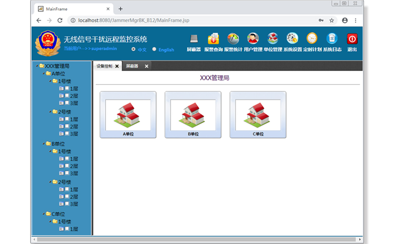Click the browser back arrow
This screenshot has width=396, height=244.
click(x=38, y=21)
